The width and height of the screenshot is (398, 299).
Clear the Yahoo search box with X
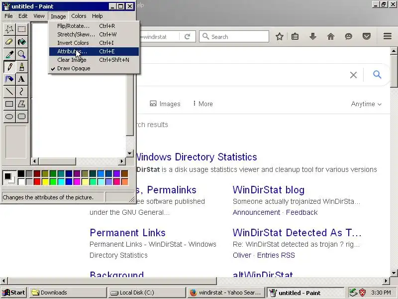click(353, 75)
